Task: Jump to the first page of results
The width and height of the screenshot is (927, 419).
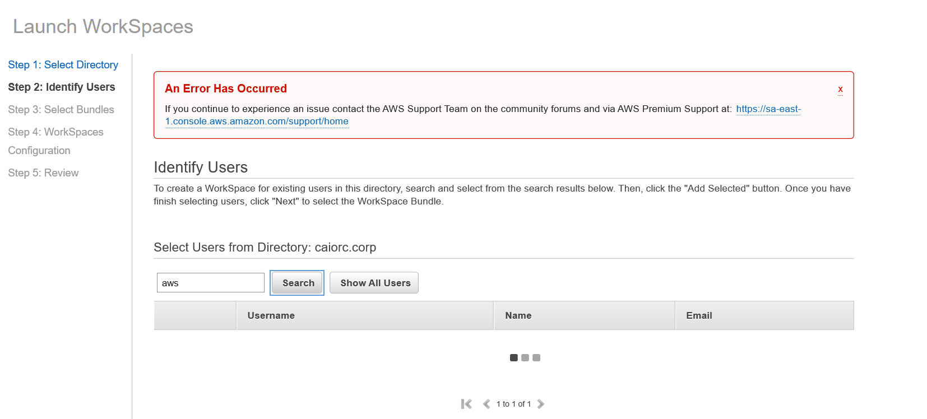Action: [466, 404]
